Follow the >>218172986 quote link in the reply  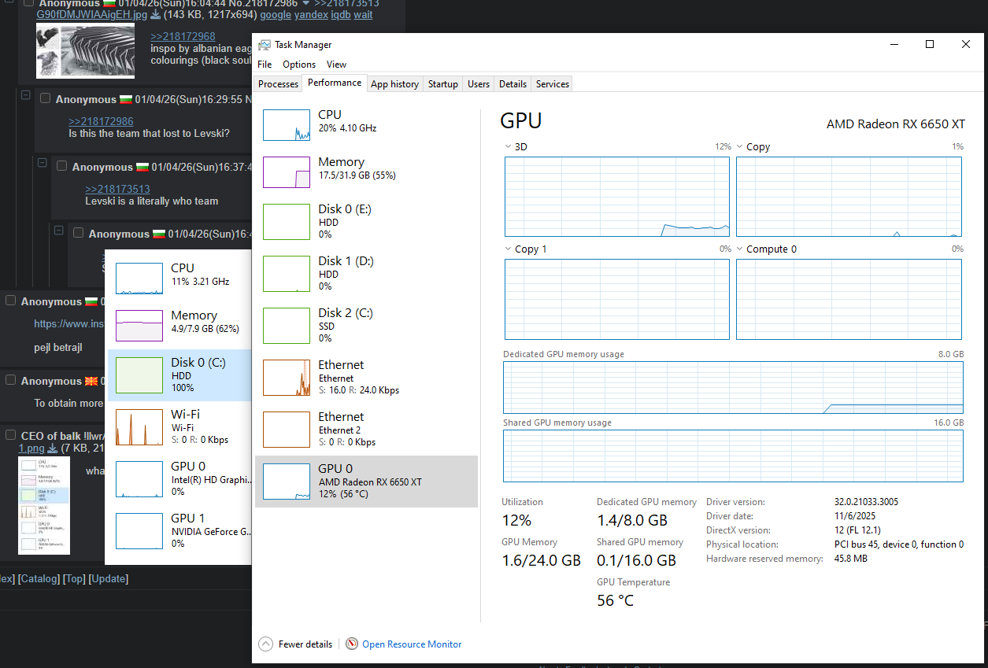coord(101,121)
